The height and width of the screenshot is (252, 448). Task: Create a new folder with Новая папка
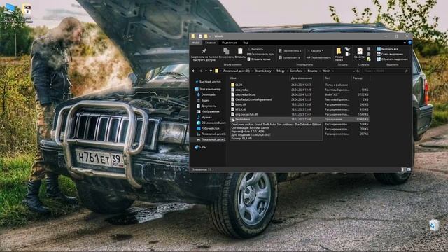(339, 55)
